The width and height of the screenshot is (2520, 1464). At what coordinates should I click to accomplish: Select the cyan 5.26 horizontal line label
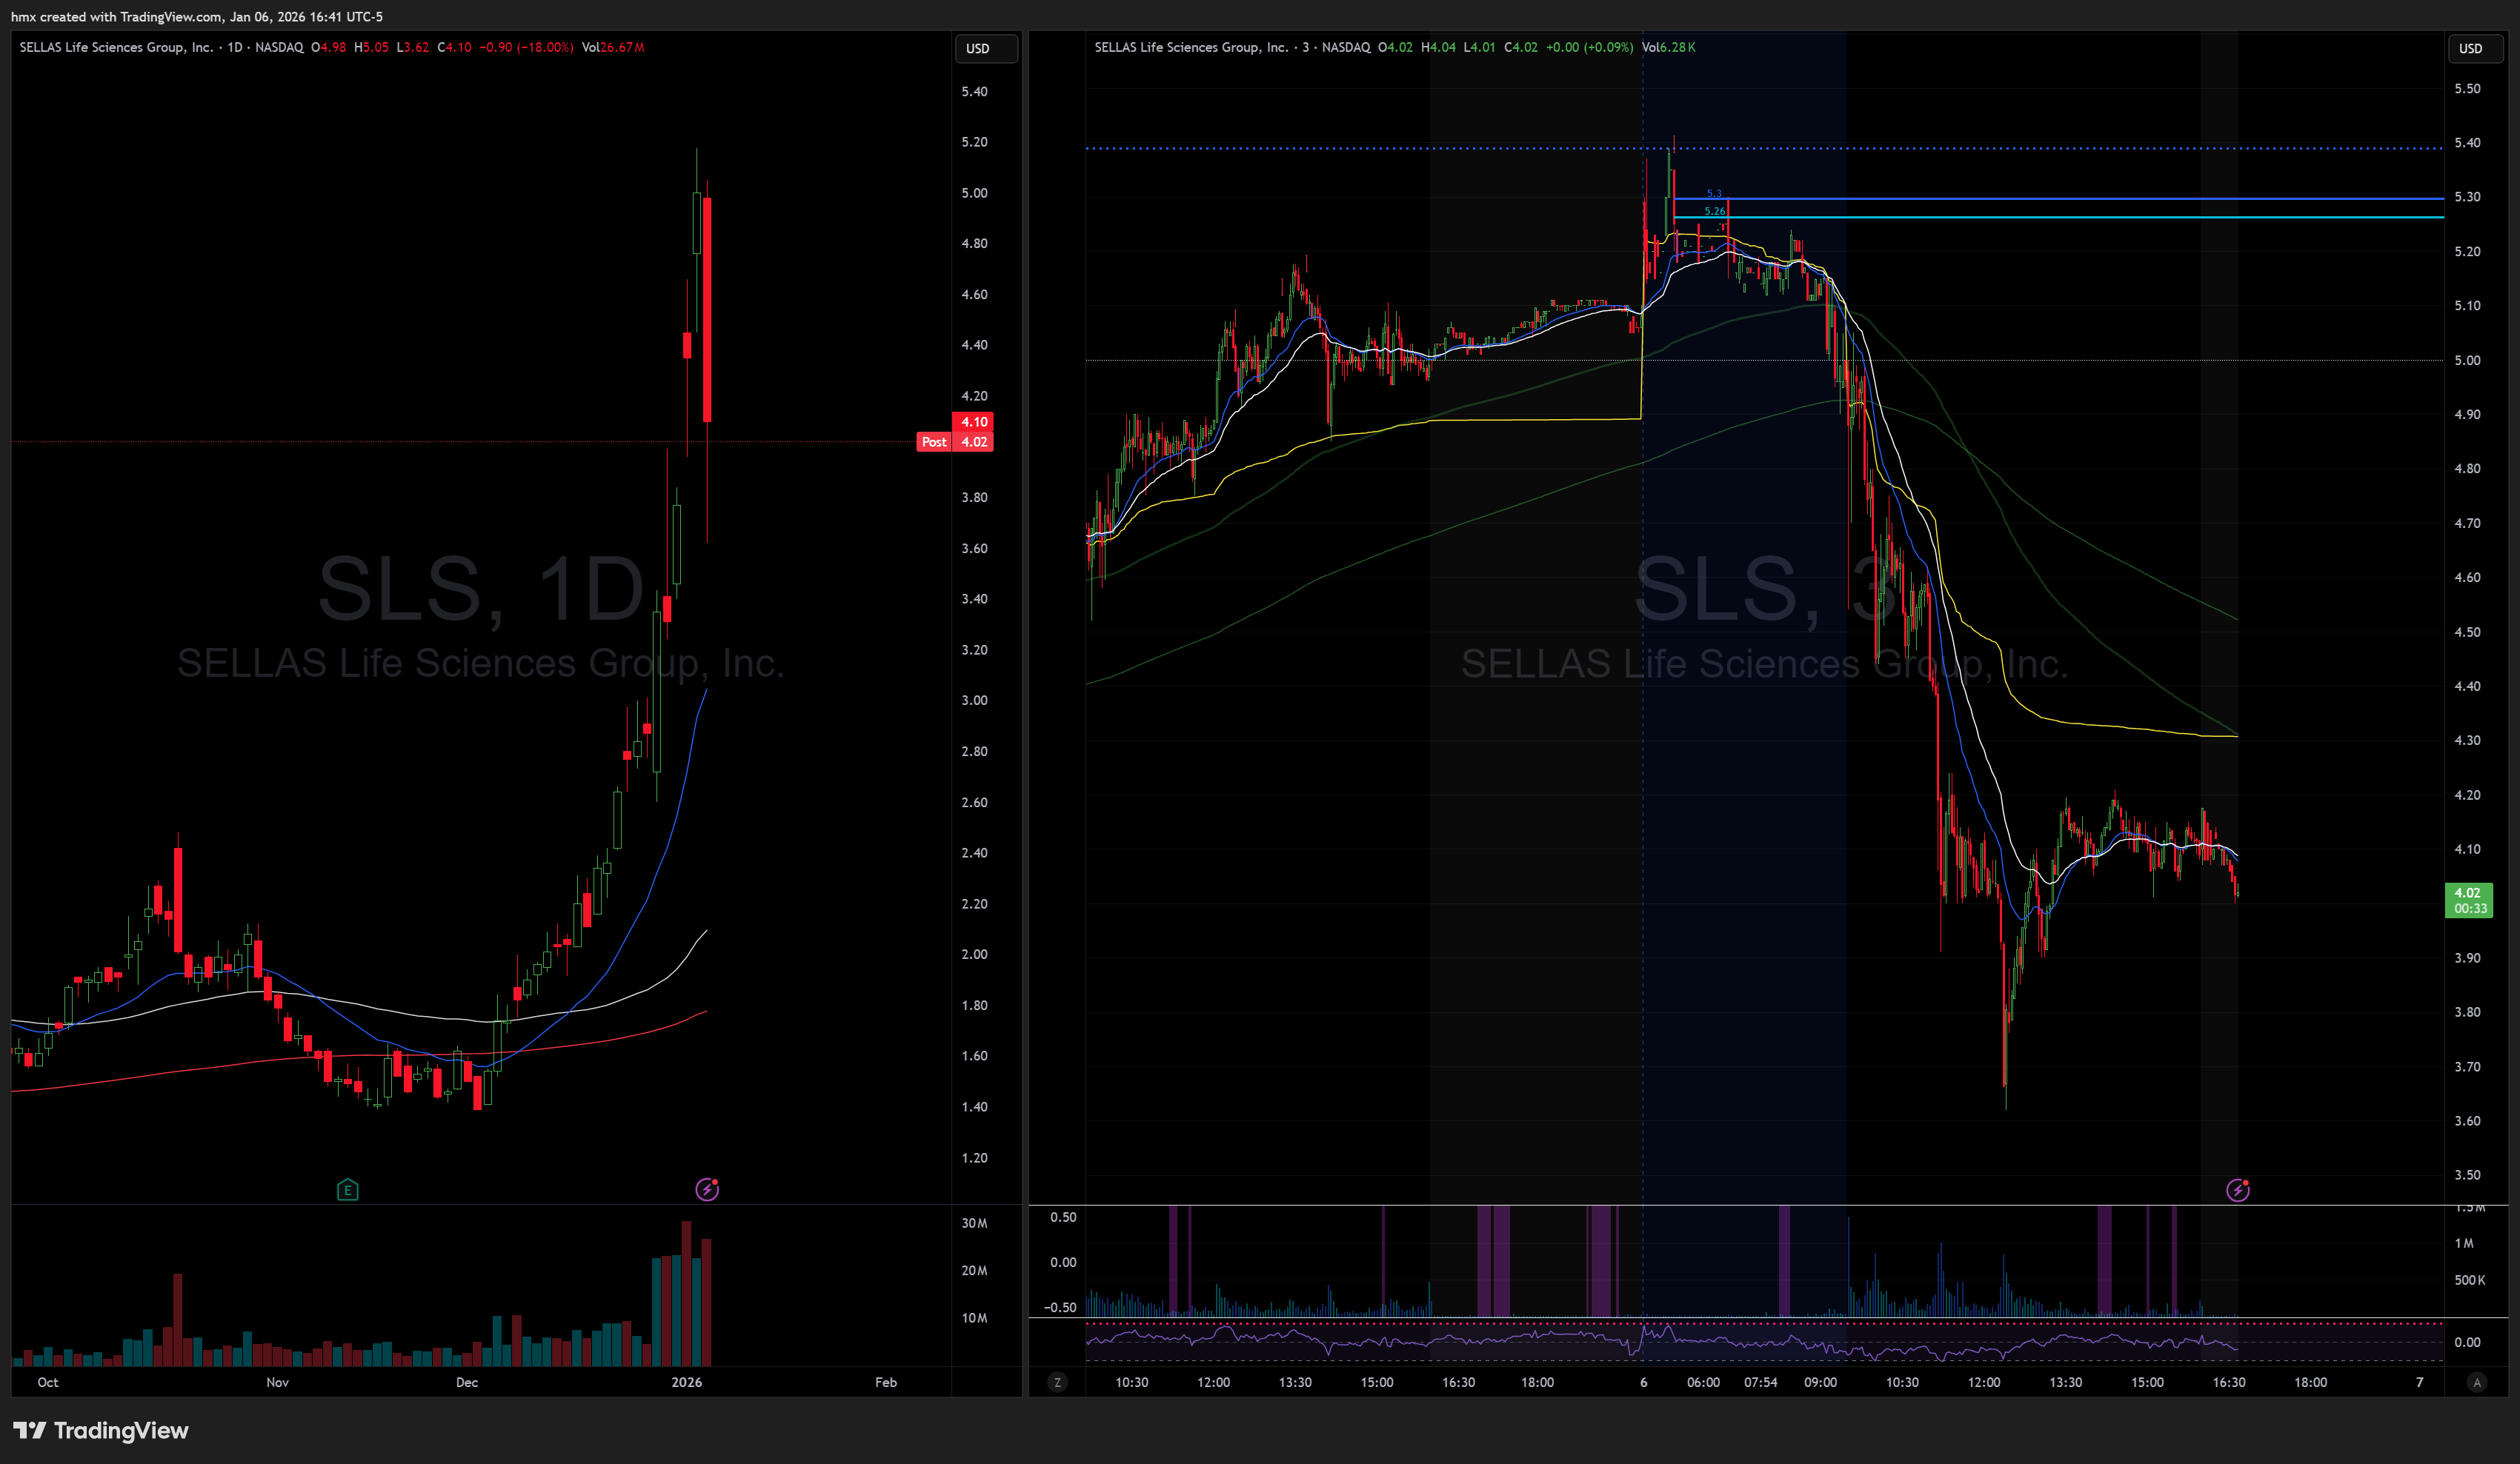point(1714,211)
